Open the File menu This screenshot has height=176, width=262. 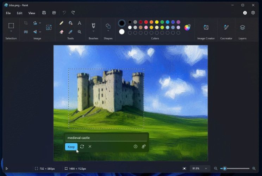(8, 13)
